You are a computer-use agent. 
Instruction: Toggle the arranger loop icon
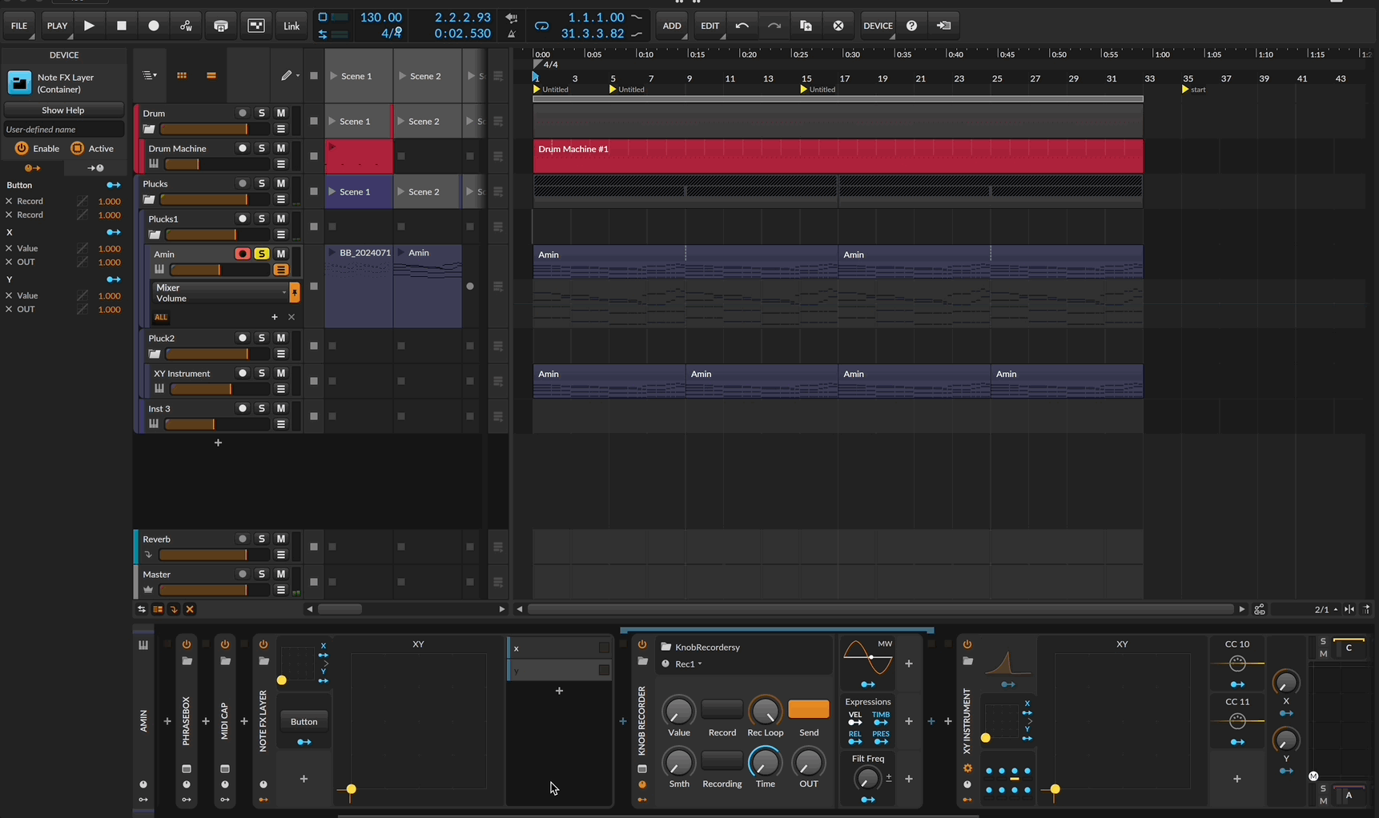[542, 26]
